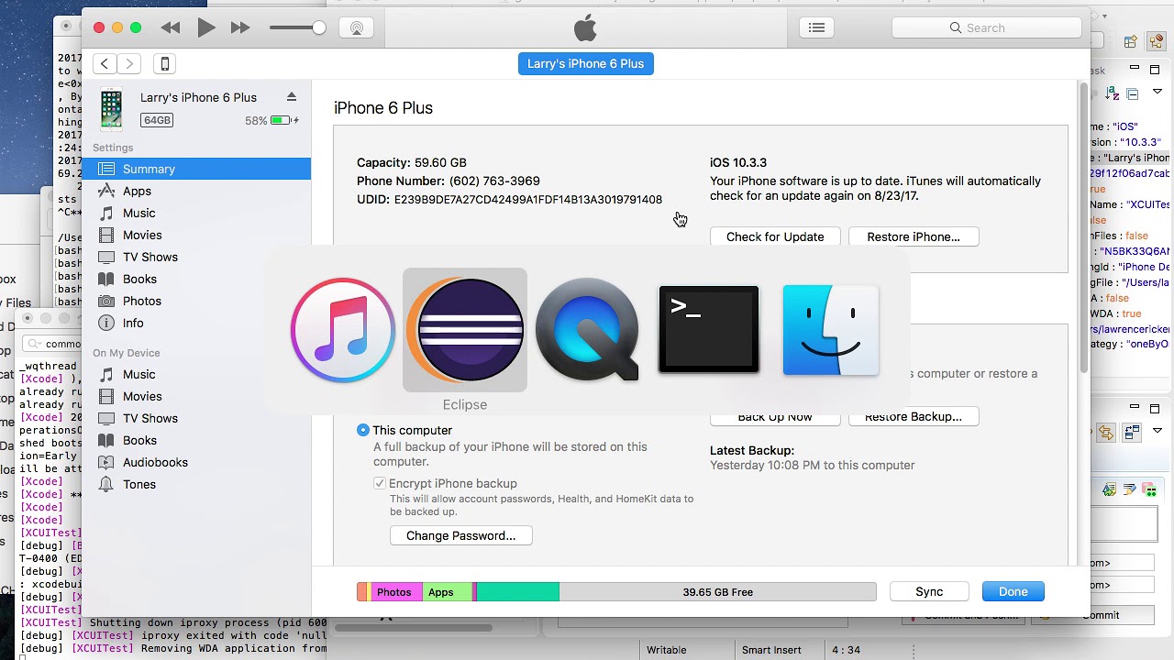Click Restore iPhone button
Viewport: 1174px width, 660px height.
(x=914, y=236)
